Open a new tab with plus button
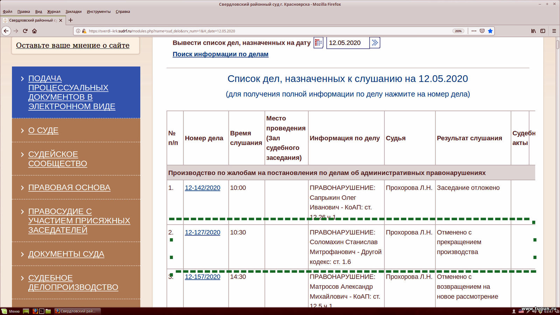Screen dimensions: 560x315 pyautogui.click(x=70, y=20)
